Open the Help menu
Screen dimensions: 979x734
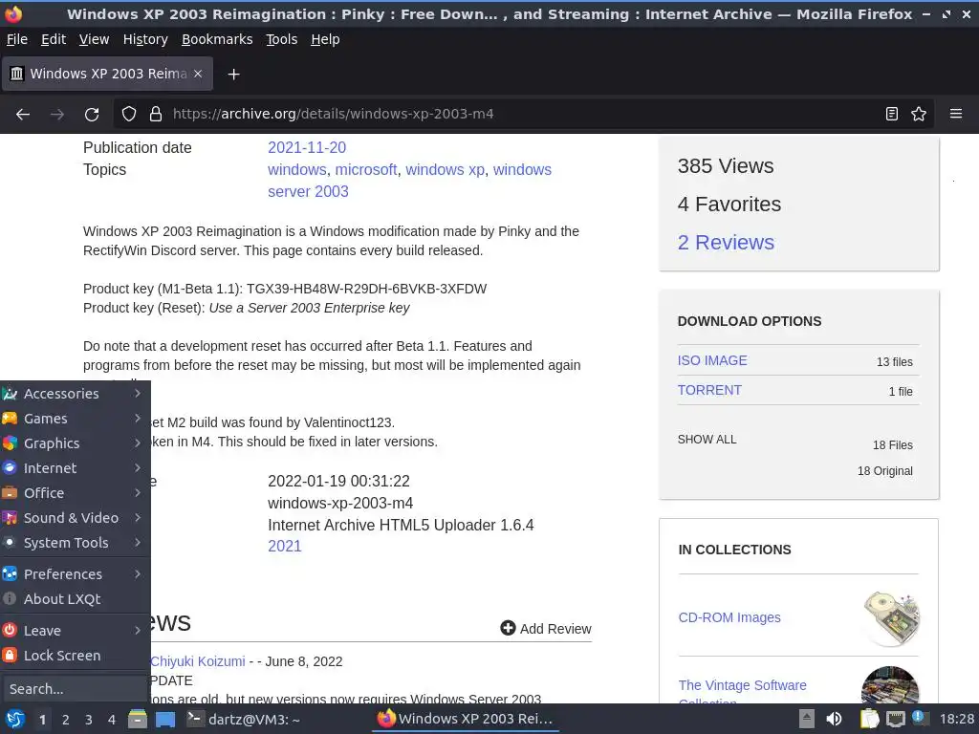(325, 39)
